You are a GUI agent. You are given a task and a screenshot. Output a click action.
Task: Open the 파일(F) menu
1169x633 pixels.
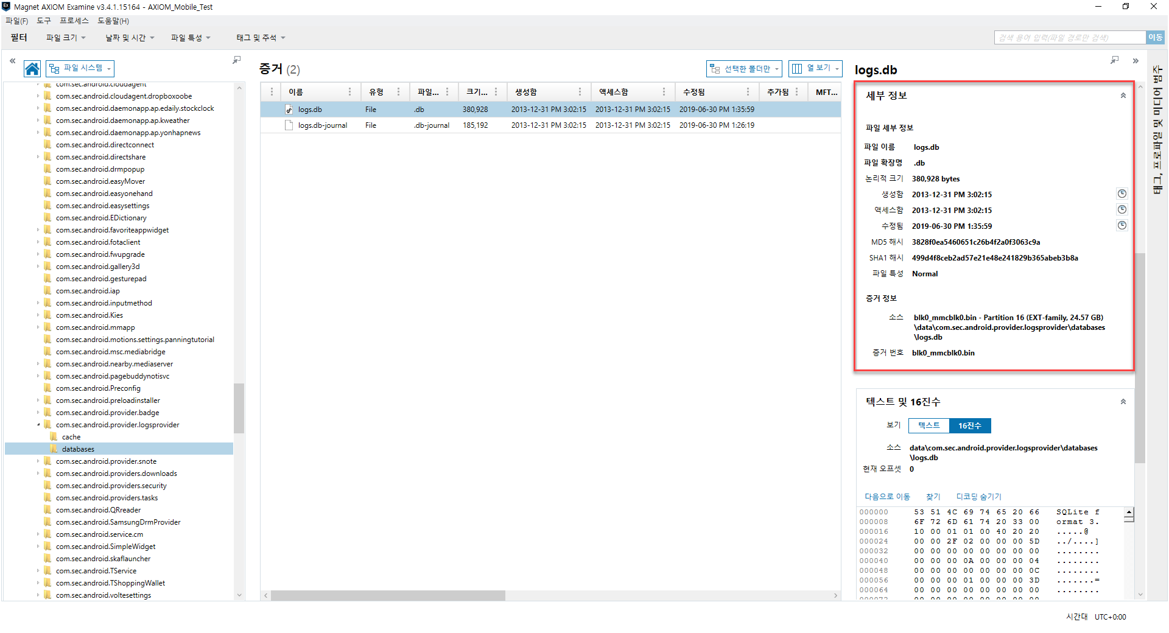pyautogui.click(x=16, y=21)
